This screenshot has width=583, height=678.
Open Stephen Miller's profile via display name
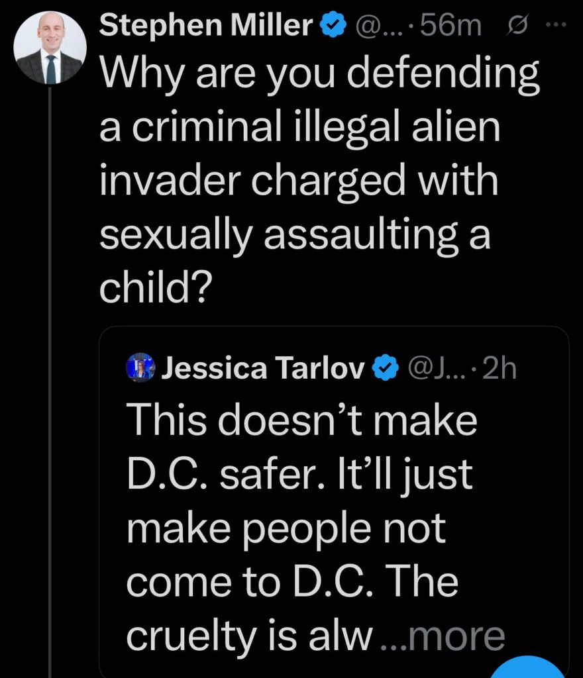207,26
